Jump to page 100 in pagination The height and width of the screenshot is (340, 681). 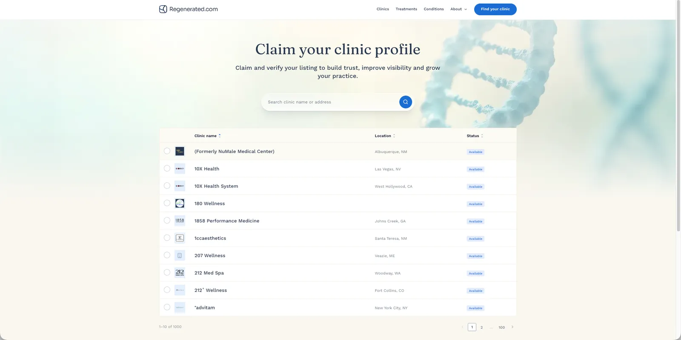[x=501, y=327]
